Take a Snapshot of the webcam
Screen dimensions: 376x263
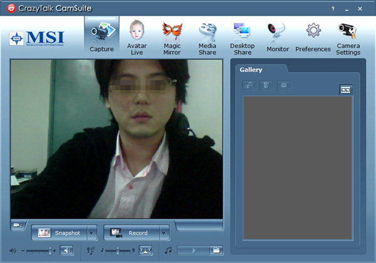pos(60,232)
